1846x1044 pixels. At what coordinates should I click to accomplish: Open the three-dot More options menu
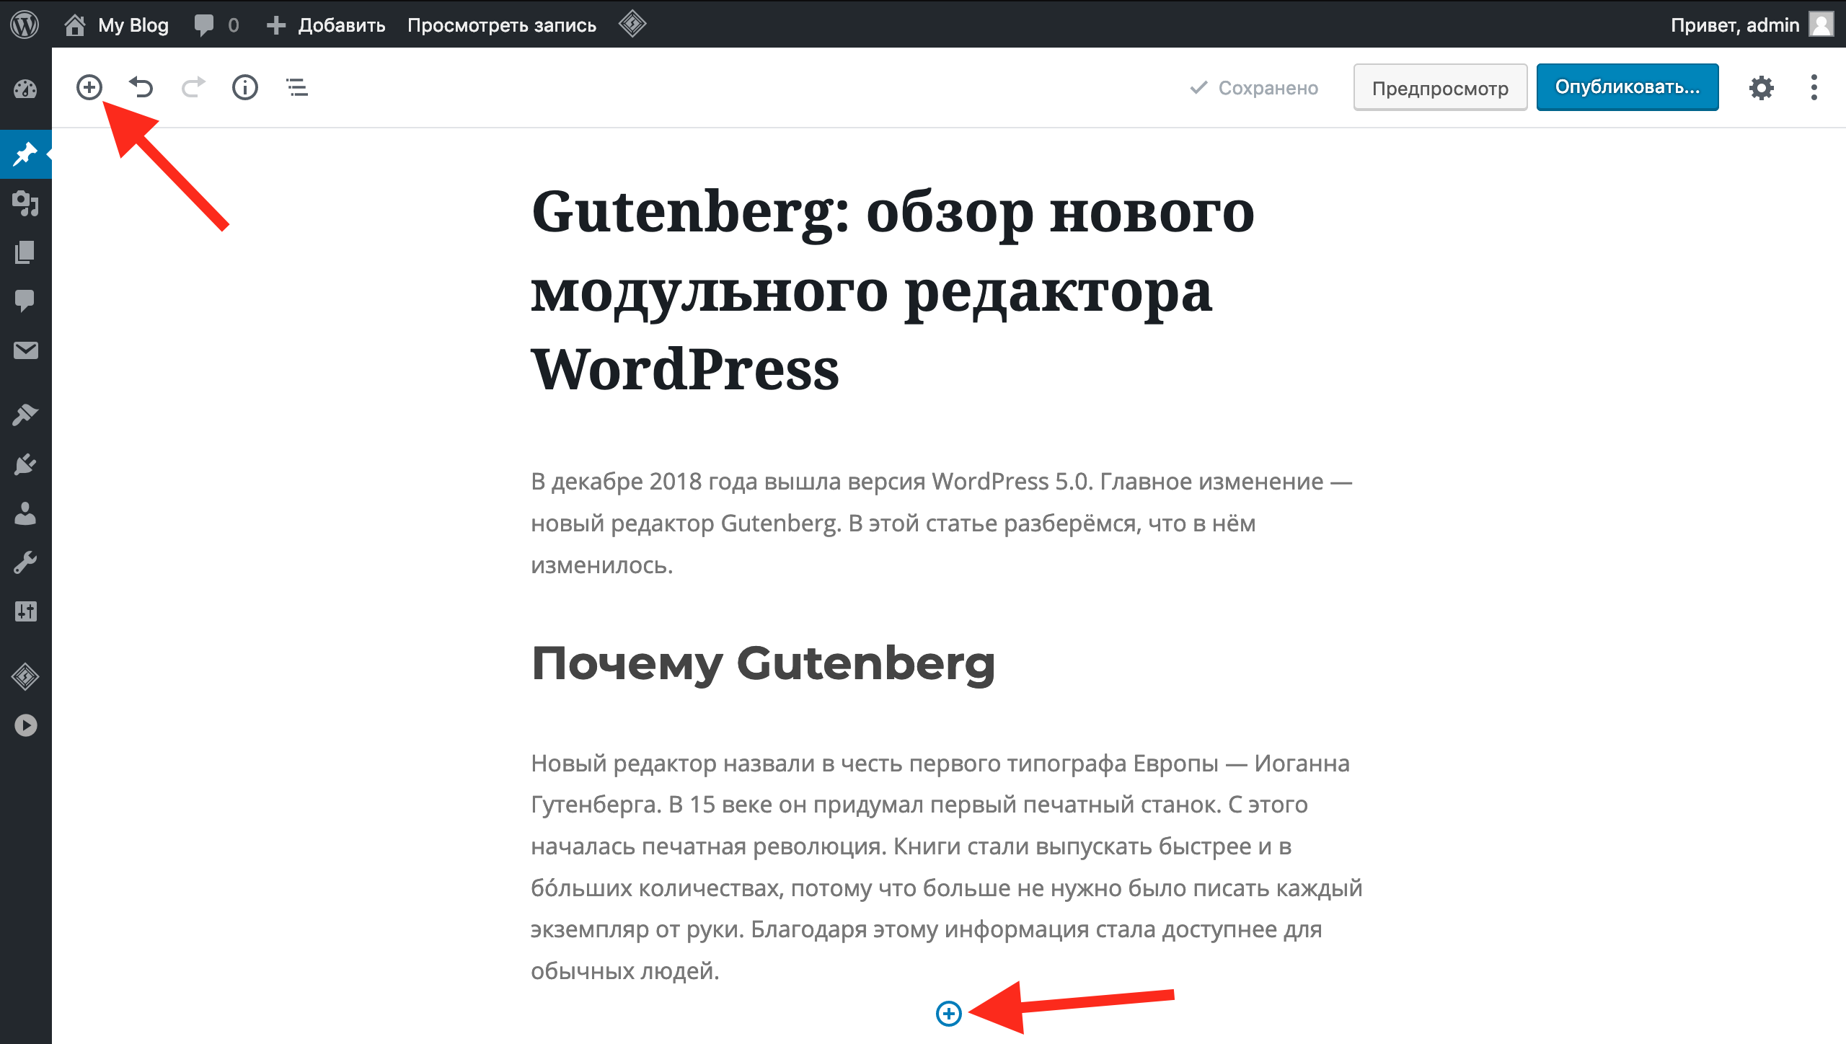coord(1814,87)
